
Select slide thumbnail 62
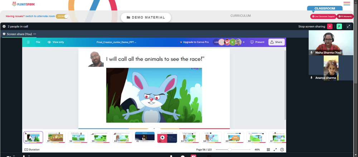click(x=167, y=137)
